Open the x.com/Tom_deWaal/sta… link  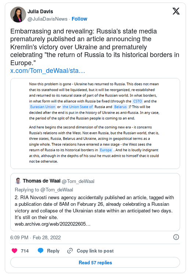tap(48, 71)
